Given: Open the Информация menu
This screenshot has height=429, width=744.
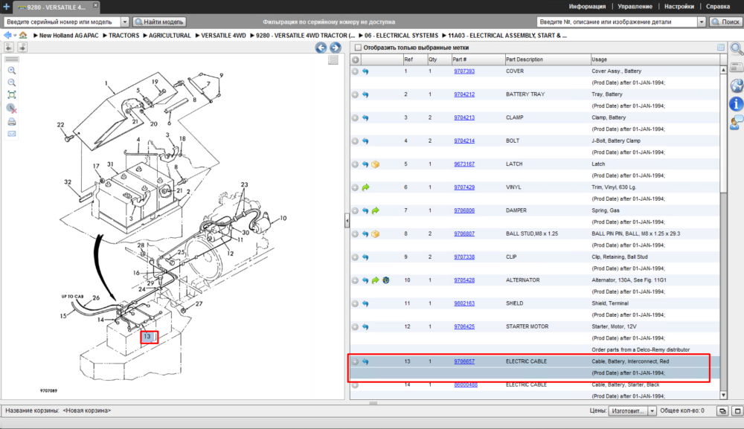Looking at the screenshot, I should click(x=587, y=7).
